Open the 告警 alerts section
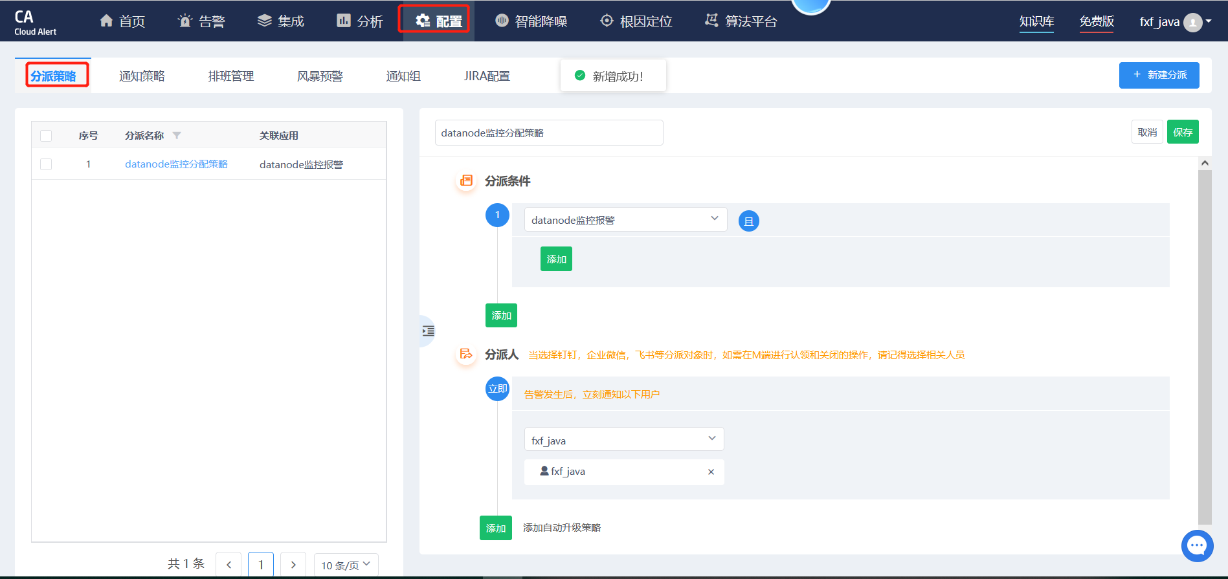 click(x=201, y=21)
